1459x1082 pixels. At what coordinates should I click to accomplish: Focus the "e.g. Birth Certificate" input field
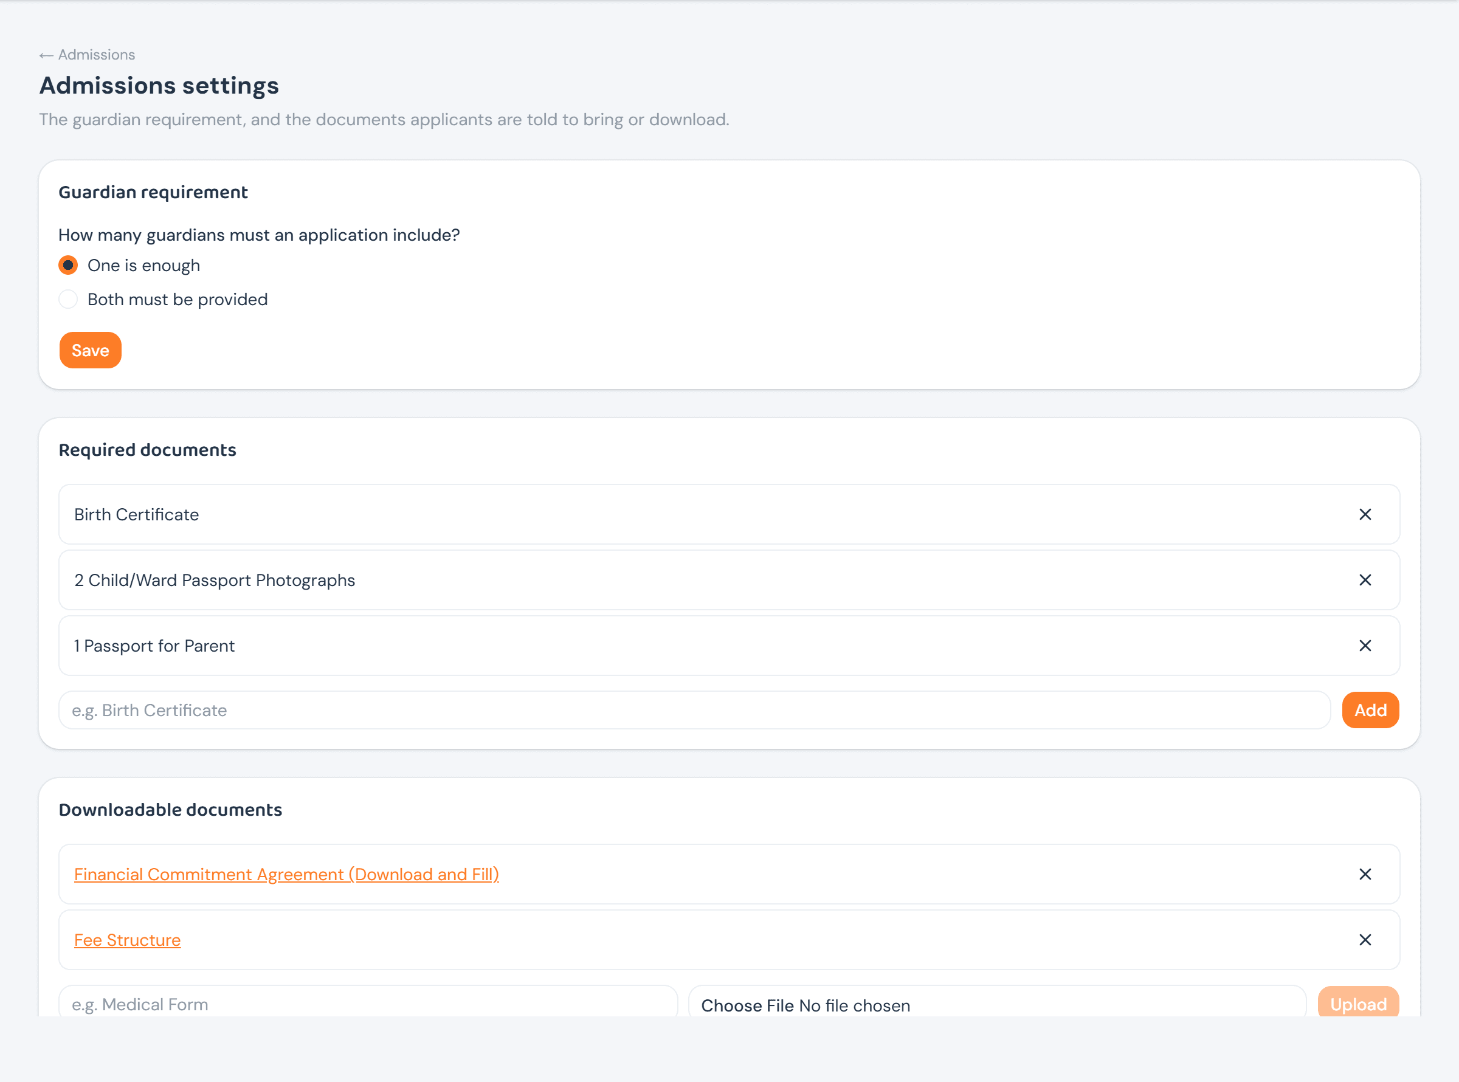click(694, 710)
